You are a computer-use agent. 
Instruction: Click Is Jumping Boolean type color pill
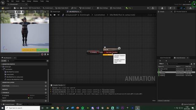pos(28,95)
